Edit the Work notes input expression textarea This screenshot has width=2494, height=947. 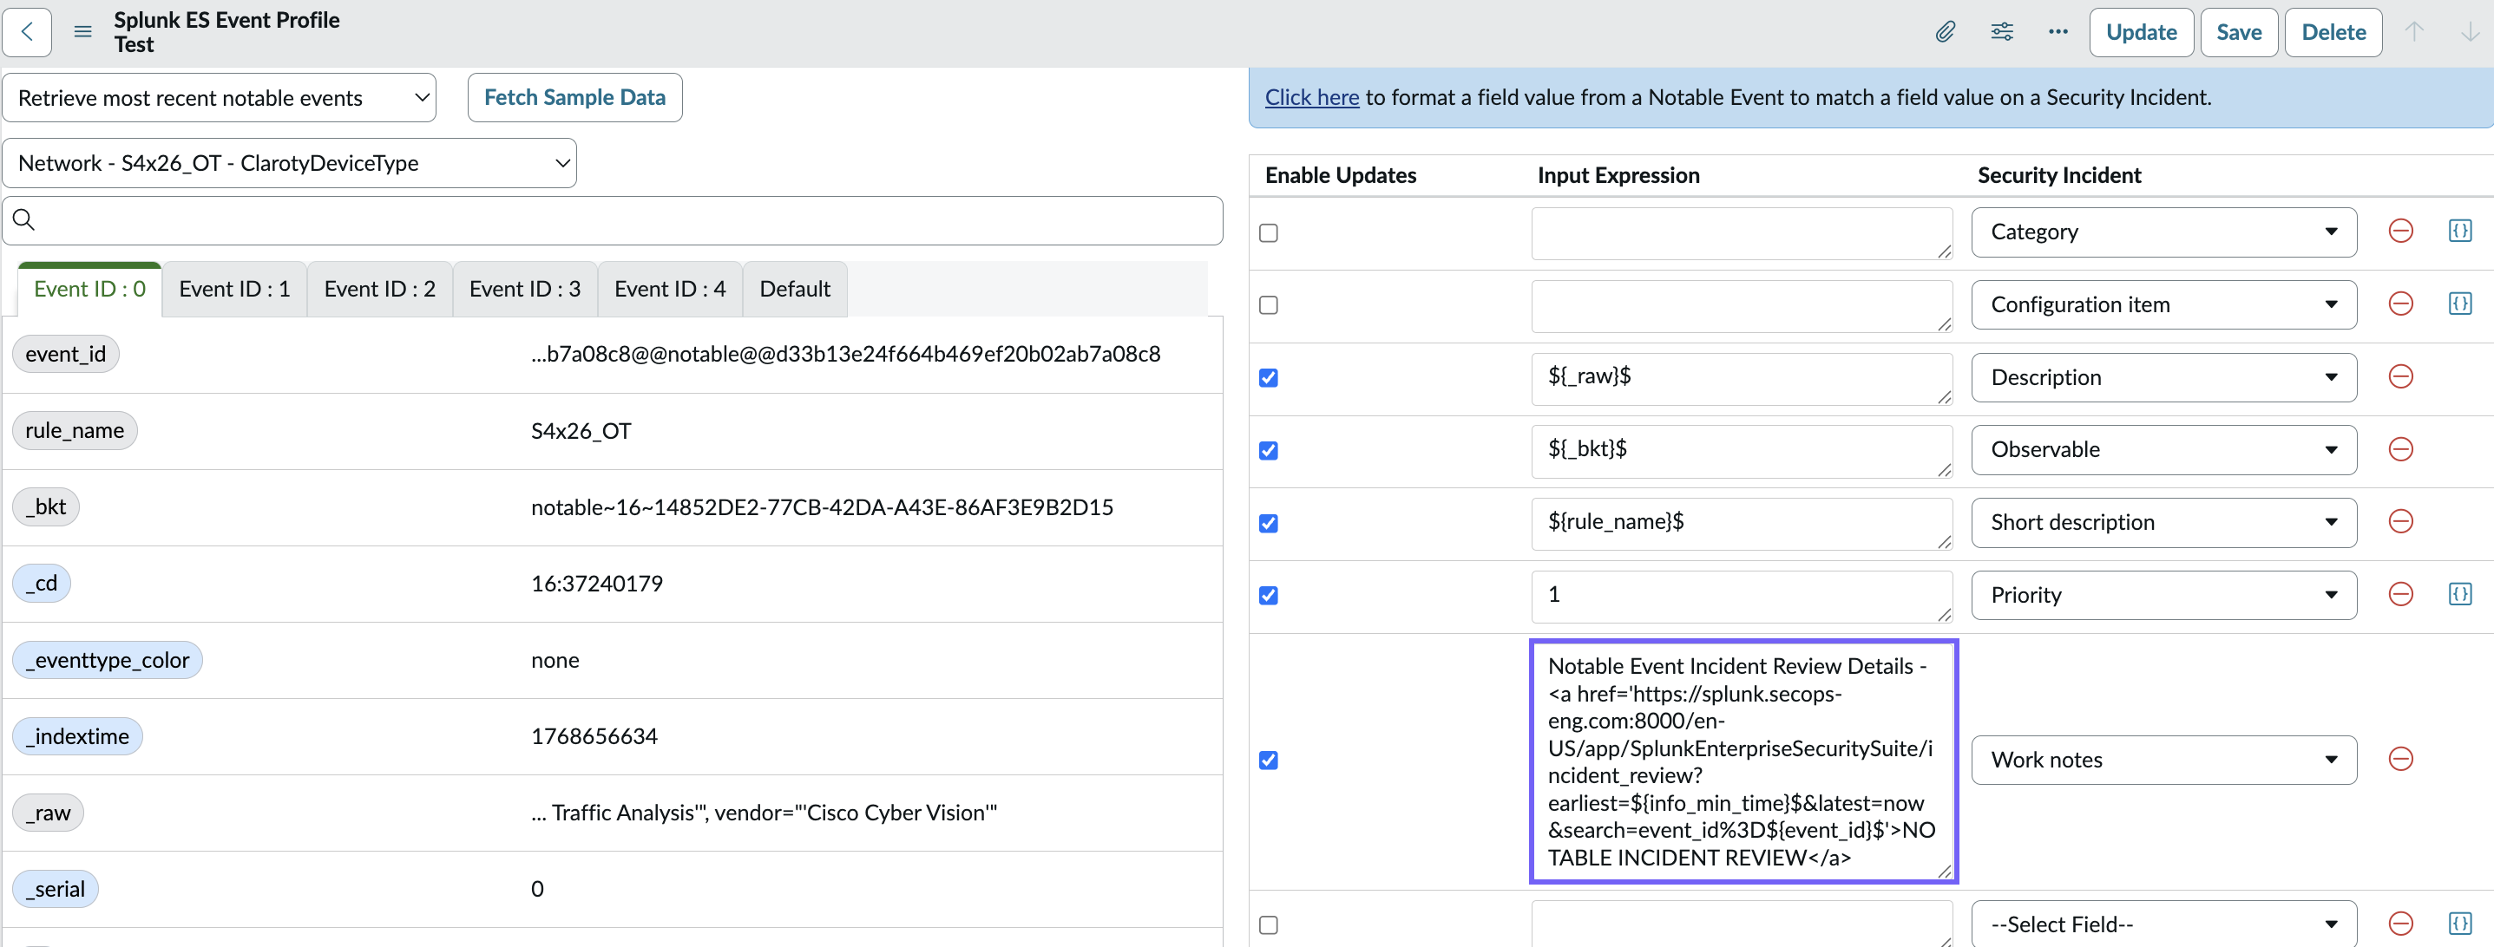click(1743, 761)
